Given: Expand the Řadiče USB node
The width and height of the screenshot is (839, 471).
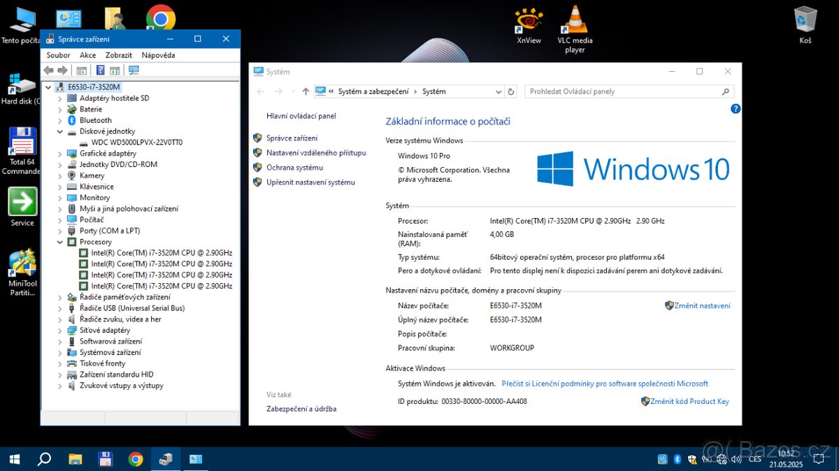Looking at the screenshot, I should point(60,308).
